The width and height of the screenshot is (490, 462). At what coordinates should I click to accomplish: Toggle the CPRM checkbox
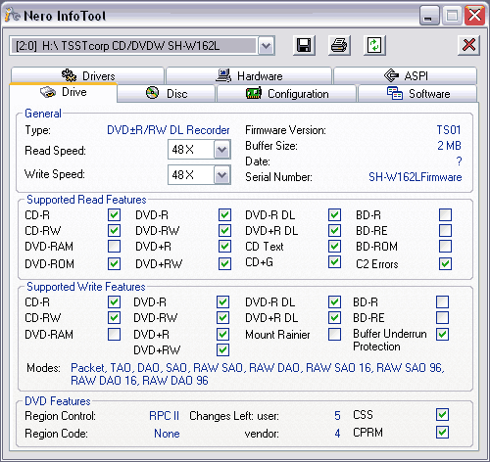click(x=442, y=433)
